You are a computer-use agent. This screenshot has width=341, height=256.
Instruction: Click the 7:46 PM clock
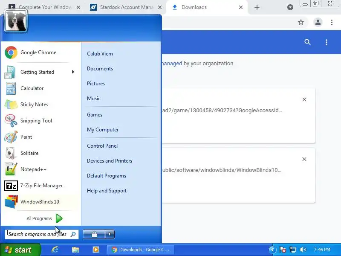click(322, 250)
